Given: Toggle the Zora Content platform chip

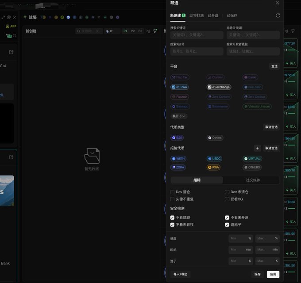Looking at the screenshot, I should coord(219,97).
